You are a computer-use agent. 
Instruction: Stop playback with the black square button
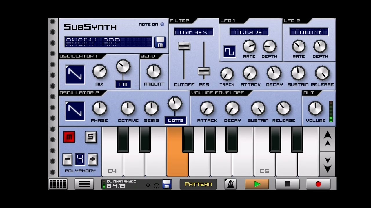(x=288, y=184)
